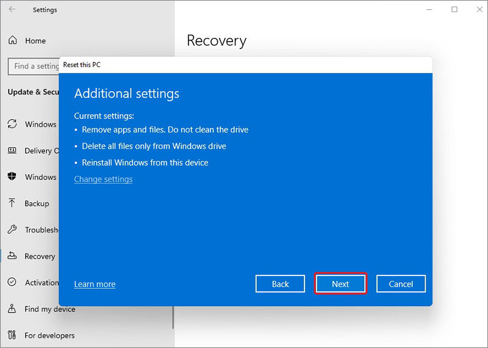Viewport: 488px width, 348px height.
Task: Open the Learn more link
Action: point(95,284)
